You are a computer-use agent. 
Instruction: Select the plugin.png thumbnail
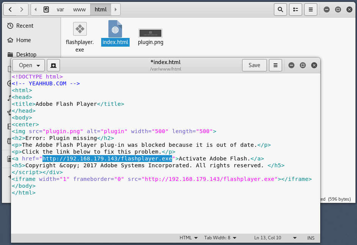150,33
